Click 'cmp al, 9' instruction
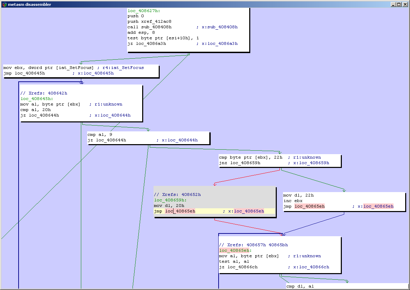410x290 pixels. coord(100,134)
